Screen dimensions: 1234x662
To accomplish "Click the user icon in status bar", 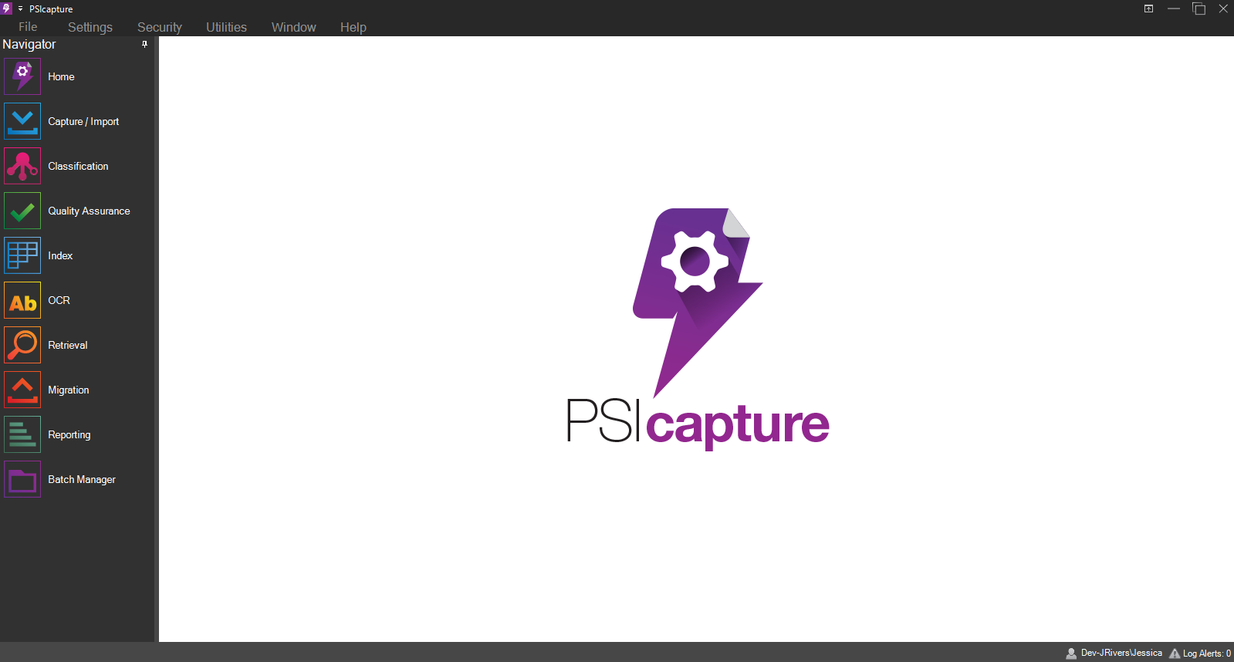I will click(x=1071, y=654).
